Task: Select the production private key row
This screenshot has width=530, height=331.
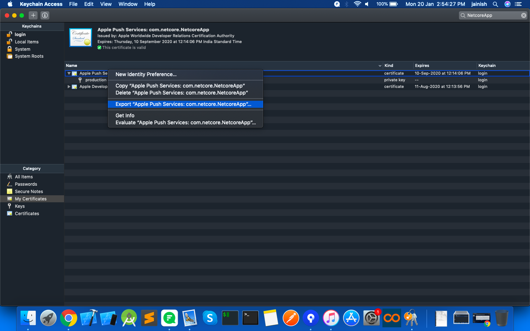Action: point(297,80)
